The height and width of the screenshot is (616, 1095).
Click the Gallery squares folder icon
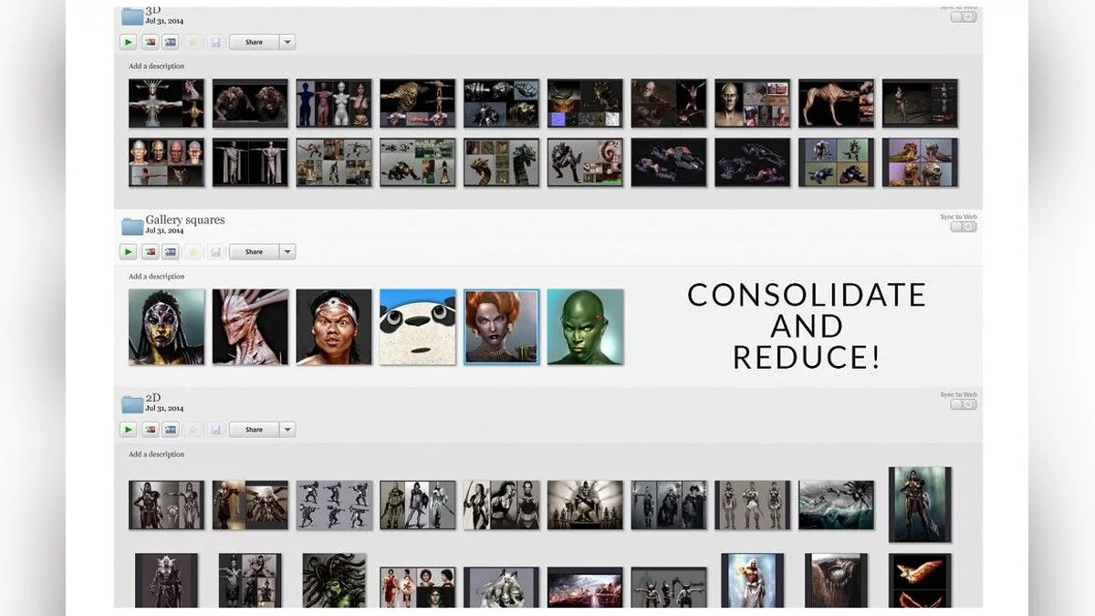coord(132,225)
